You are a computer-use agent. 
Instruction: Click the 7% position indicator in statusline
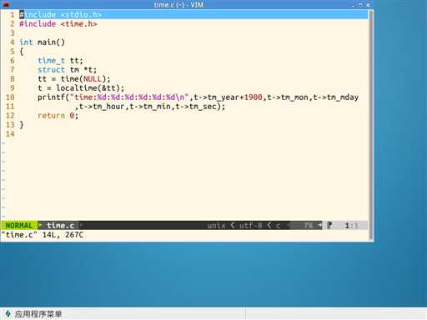(x=308, y=225)
